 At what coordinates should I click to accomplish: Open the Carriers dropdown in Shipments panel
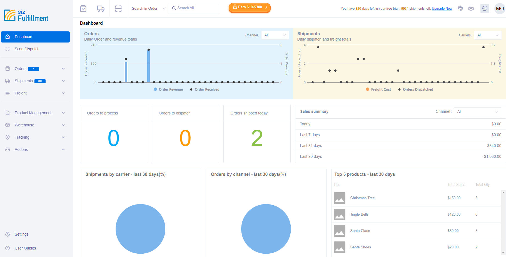(x=488, y=35)
